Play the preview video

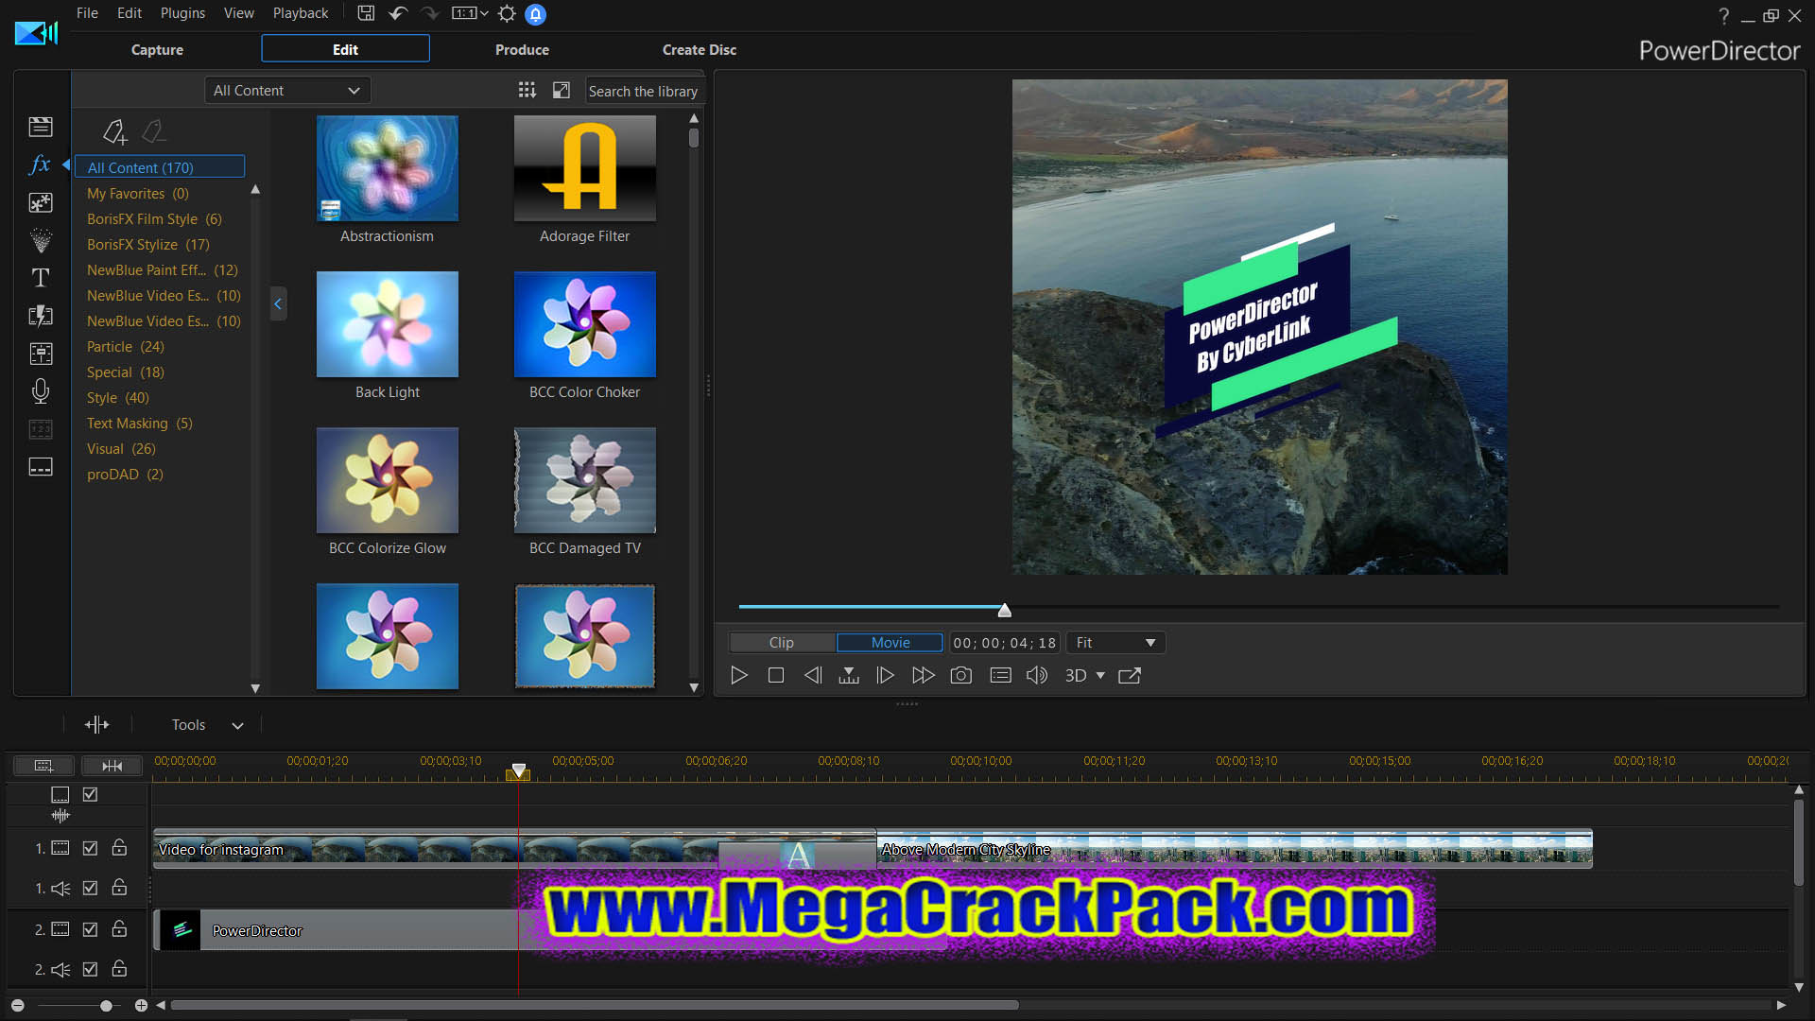click(x=739, y=675)
